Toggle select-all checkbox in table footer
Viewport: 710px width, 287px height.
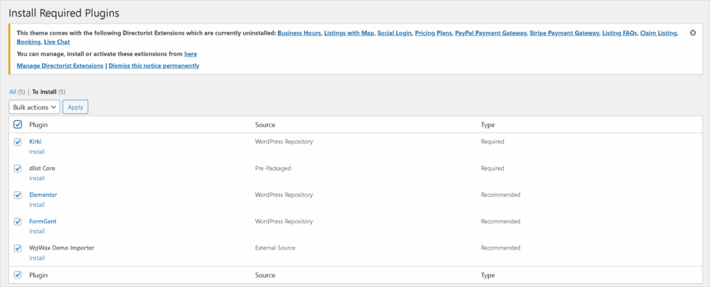[x=18, y=275]
